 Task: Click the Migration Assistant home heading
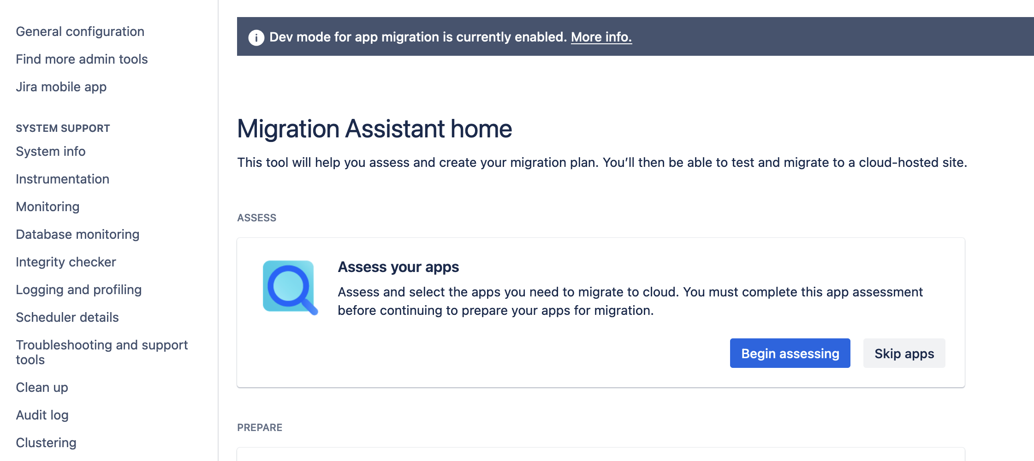pos(374,129)
